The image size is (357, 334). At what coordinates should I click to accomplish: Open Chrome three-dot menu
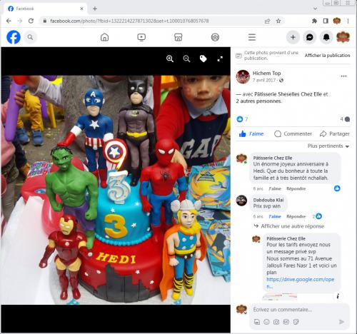(x=348, y=21)
